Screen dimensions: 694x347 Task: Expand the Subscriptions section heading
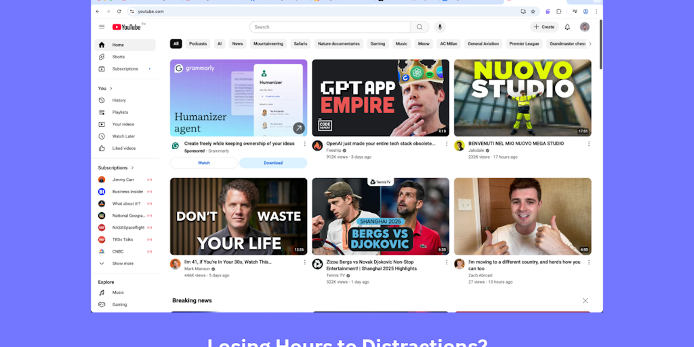coord(116,168)
